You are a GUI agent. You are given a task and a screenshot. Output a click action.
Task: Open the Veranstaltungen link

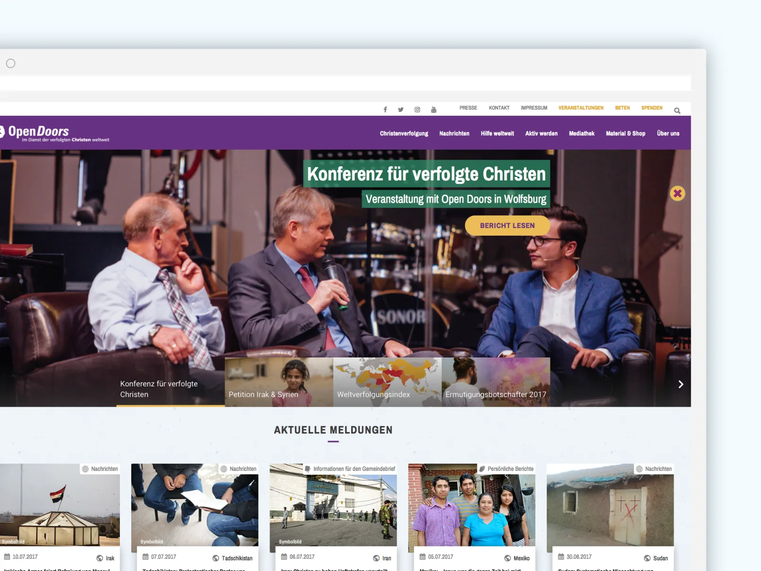pos(581,108)
